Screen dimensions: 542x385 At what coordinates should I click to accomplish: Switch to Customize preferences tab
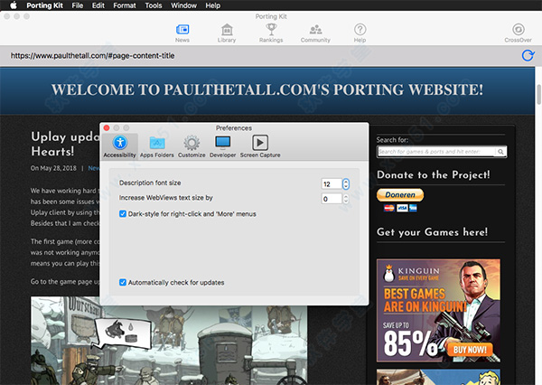tap(192, 146)
